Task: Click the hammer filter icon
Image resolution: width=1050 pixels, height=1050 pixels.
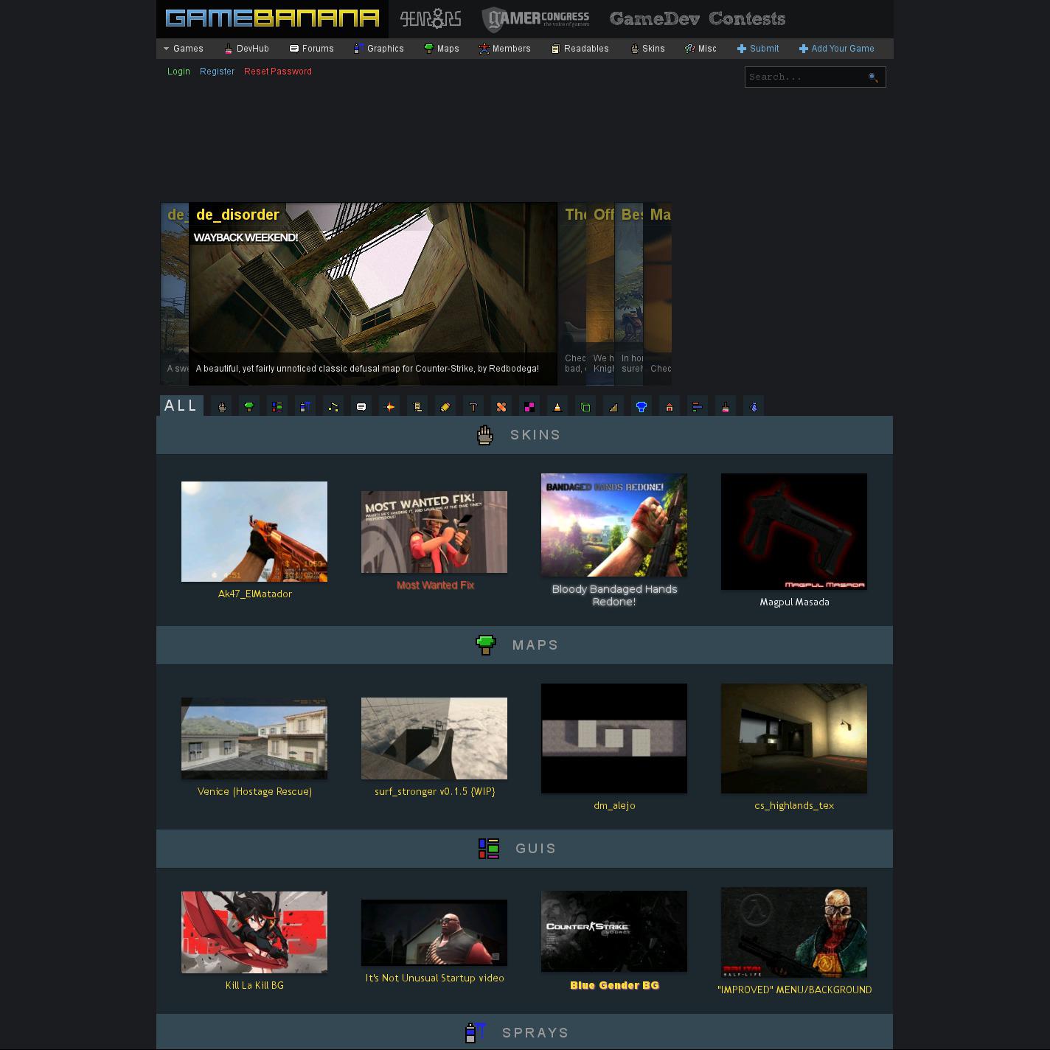Action: point(473,406)
